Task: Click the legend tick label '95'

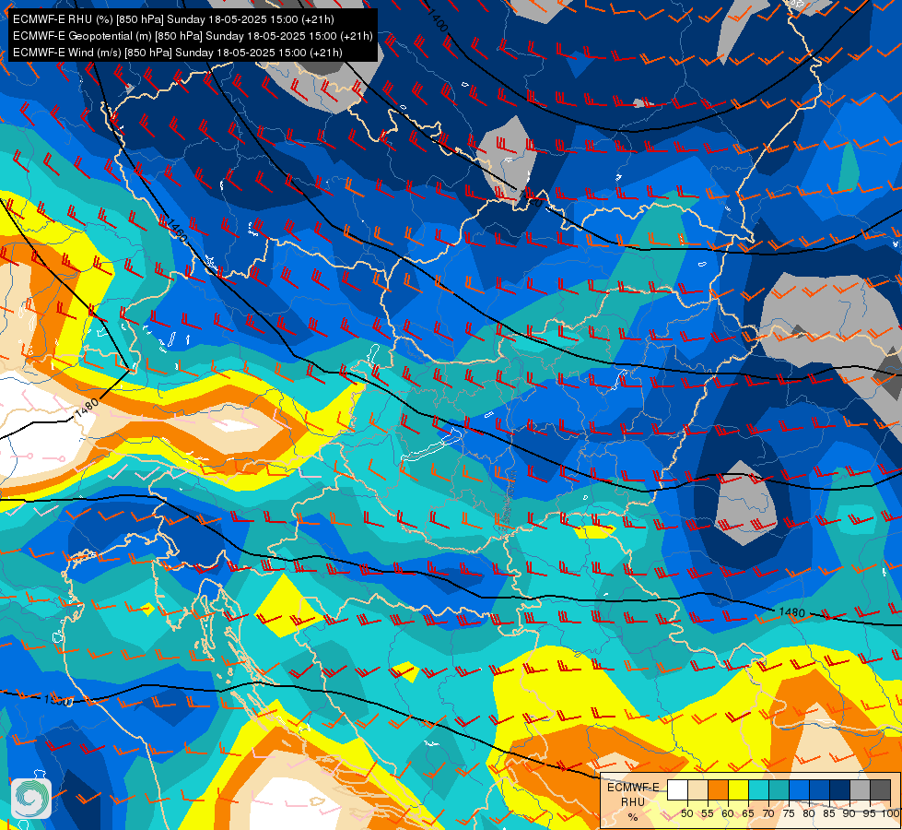Action: coord(870,813)
